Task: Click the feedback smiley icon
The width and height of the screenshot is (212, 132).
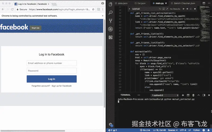Action: pos(204,130)
